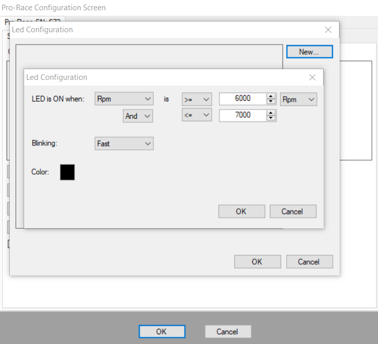Click Cancel in the LED condition dialog
The image size is (378, 344).
click(292, 211)
